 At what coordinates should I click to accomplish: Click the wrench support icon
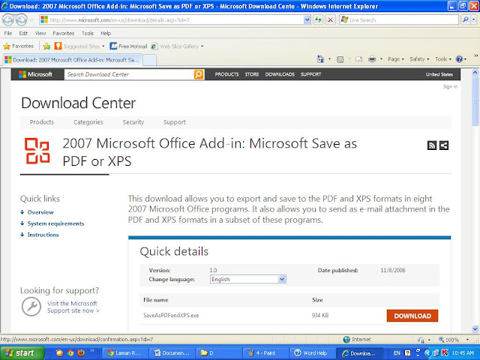[x=31, y=307]
